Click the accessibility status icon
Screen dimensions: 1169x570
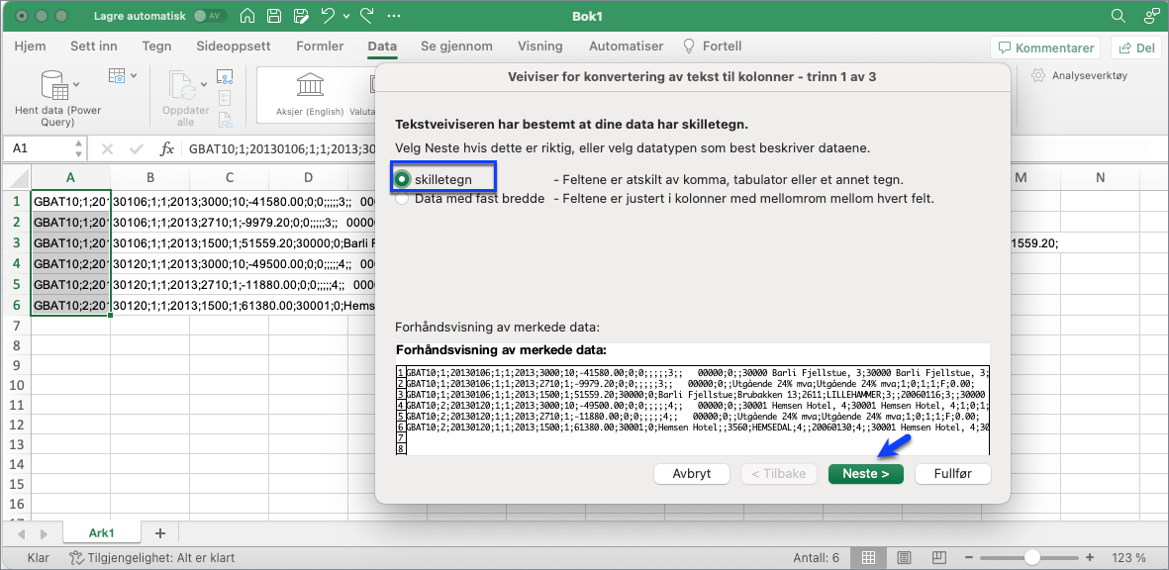click(76, 557)
